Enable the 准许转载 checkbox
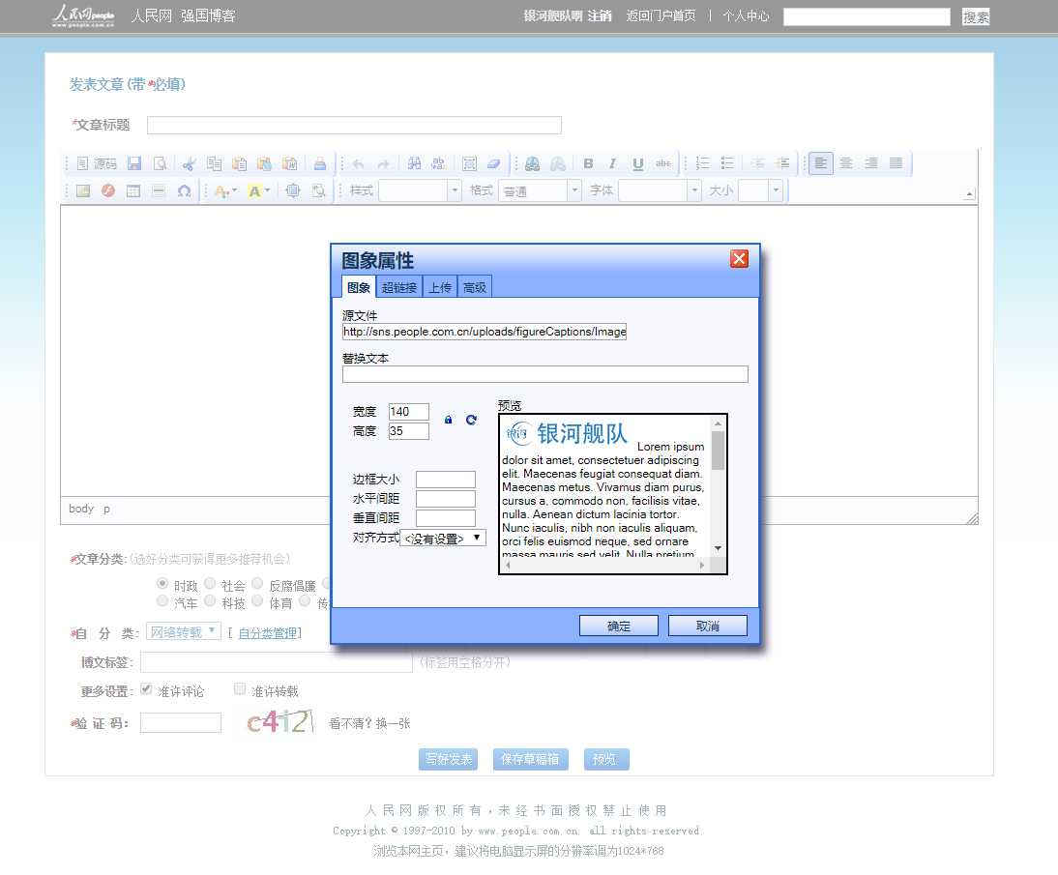The height and width of the screenshot is (875, 1058). pyautogui.click(x=240, y=689)
